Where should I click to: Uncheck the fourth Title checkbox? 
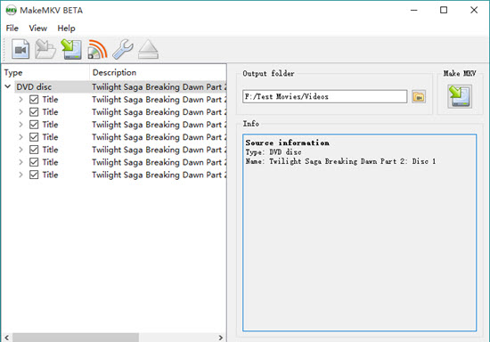[x=34, y=137]
